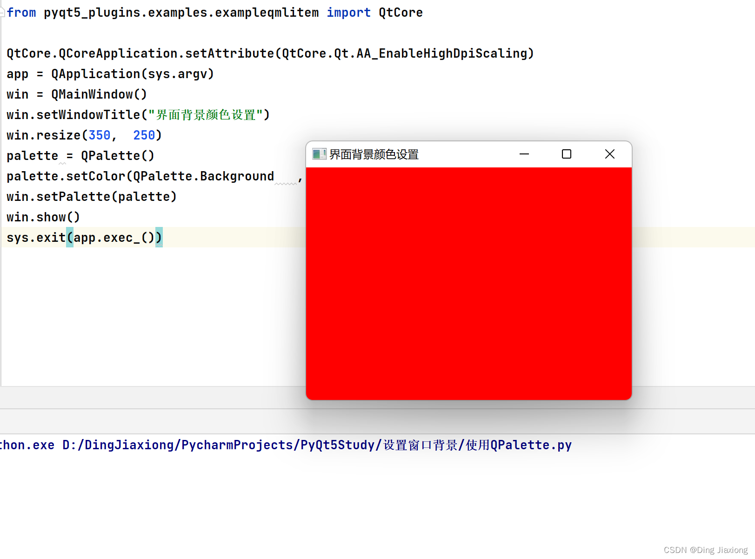
Task: Click the "界面背景颜色设置" string in setWindowTitle
Action: pos(206,115)
